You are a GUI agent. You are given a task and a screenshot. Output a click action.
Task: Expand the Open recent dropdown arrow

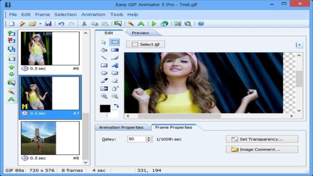click(x=40, y=24)
